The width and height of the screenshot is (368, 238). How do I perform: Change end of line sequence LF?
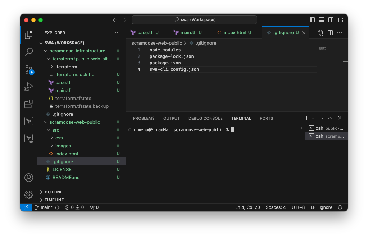pyautogui.click(x=313, y=207)
